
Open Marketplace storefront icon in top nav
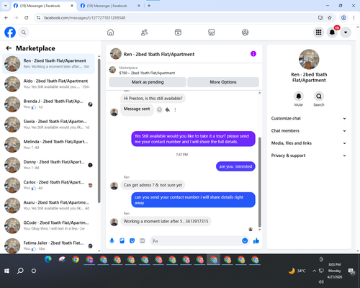212,32
